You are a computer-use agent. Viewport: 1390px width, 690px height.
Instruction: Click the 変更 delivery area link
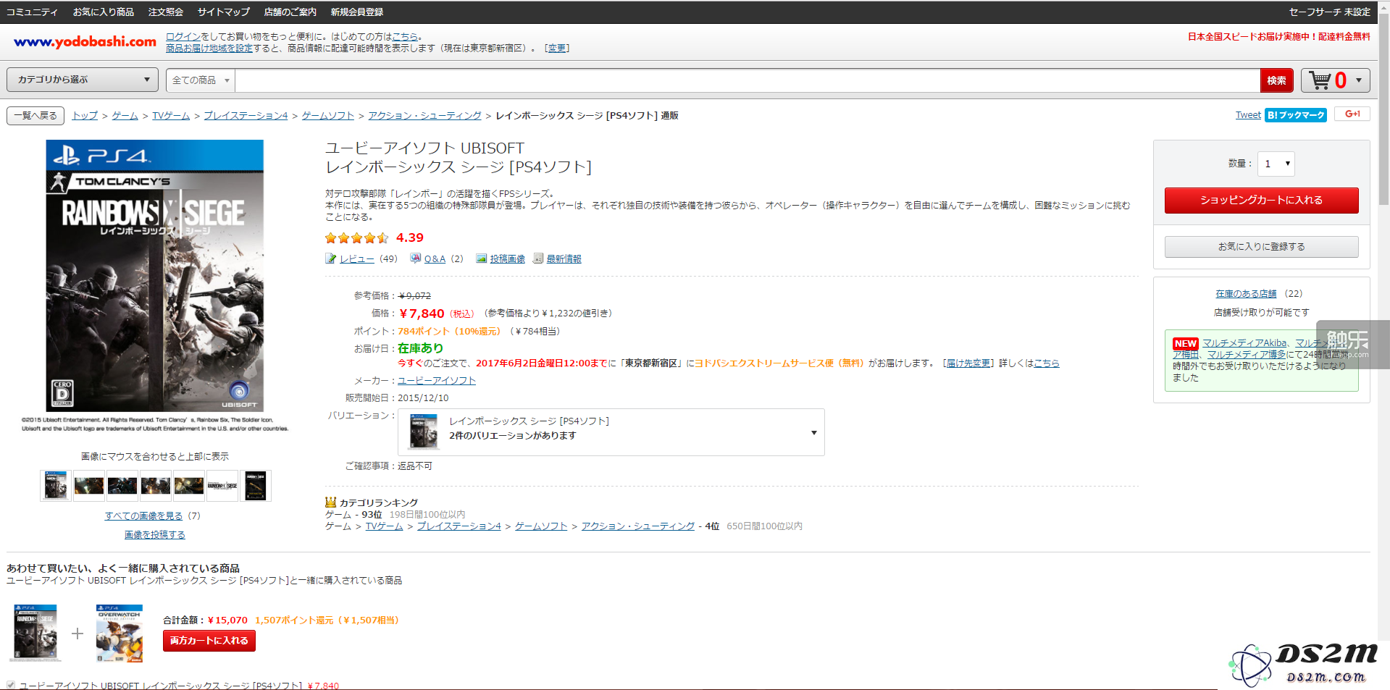pos(558,48)
